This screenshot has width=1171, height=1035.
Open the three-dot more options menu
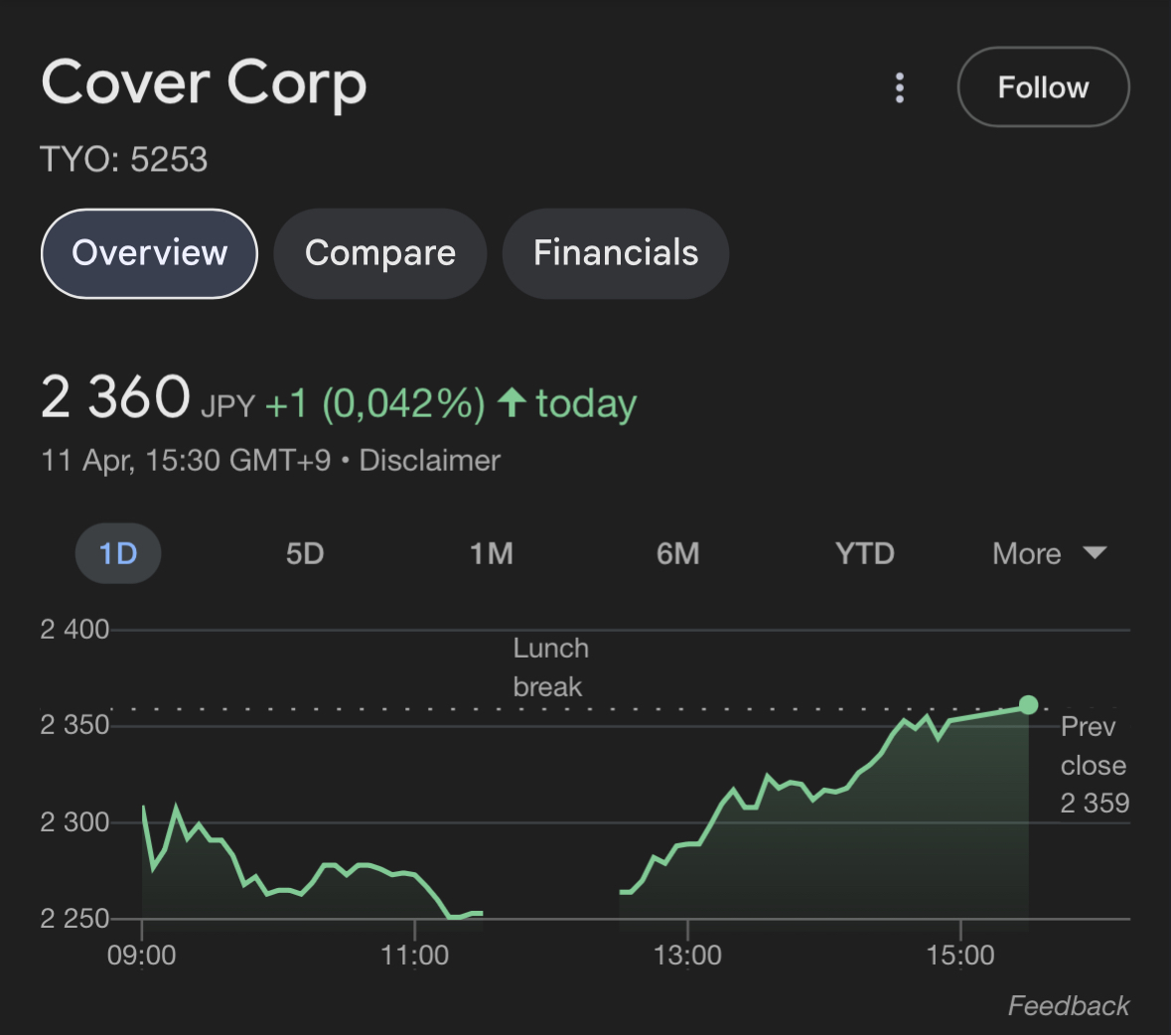[900, 87]
